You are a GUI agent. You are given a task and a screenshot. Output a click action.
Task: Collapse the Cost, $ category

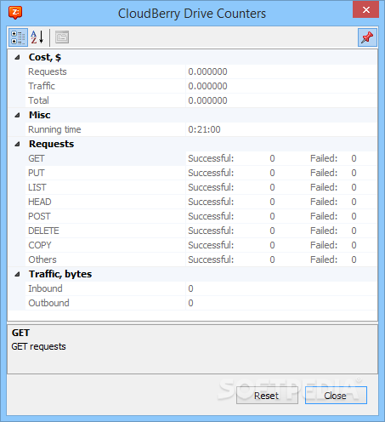coord(17,57)
